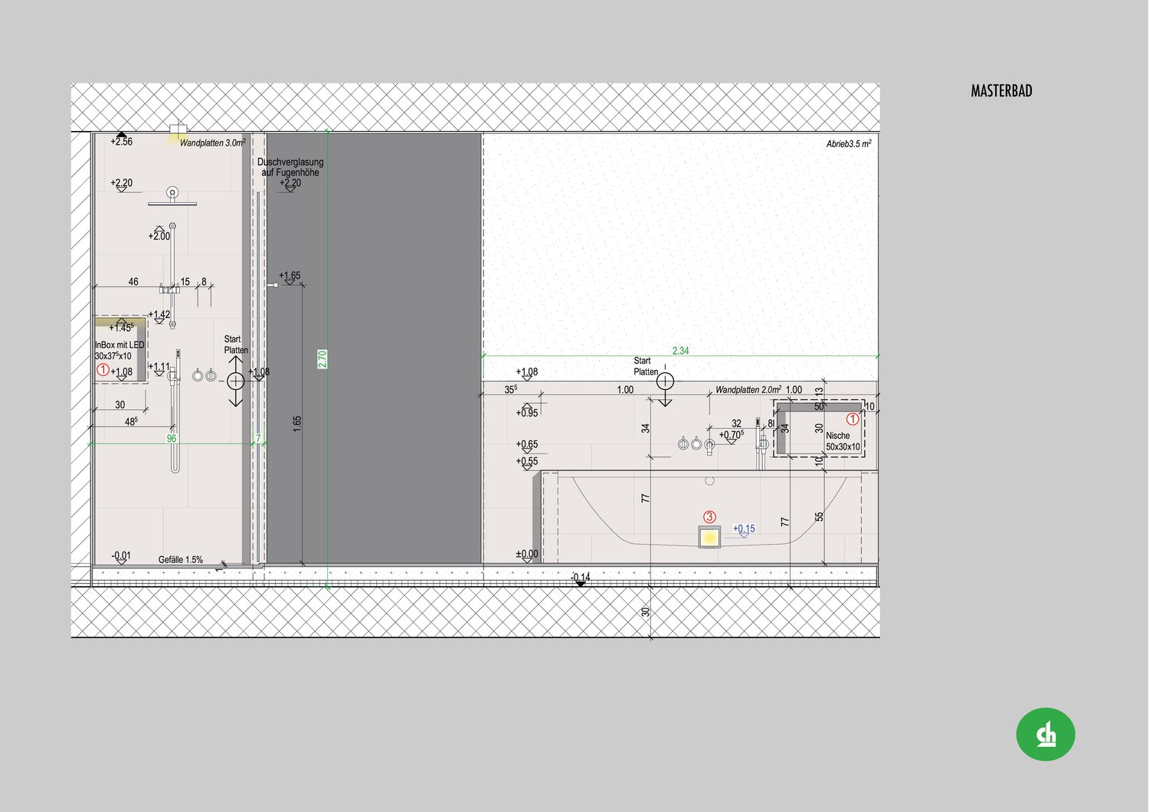The image size is (1149, 812).
Task: Toggle the red marker 1 next to Nische 50x30x10
Action: [853, 419]
